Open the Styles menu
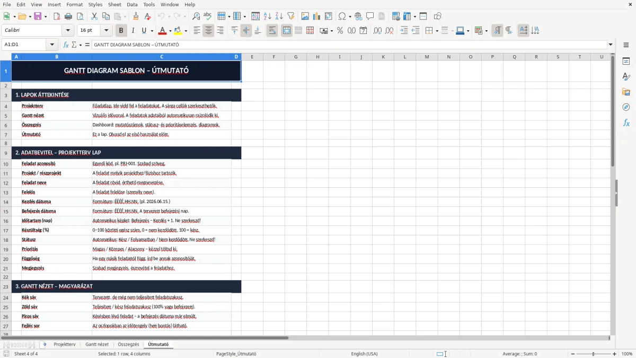Viewport: 636px width, 358px height. (x=95, y=4)
